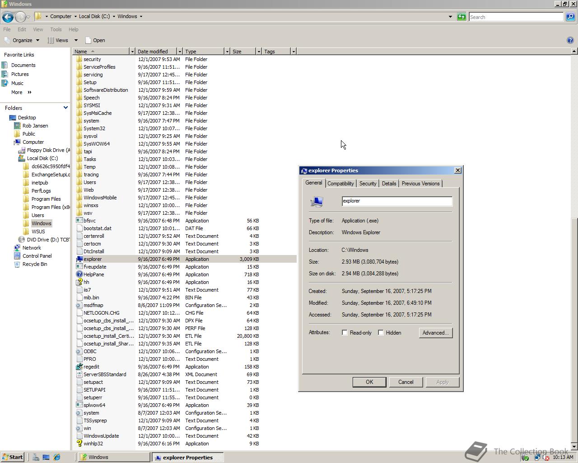
Task: Switch to the Details tab
Action: click(389, 184)
